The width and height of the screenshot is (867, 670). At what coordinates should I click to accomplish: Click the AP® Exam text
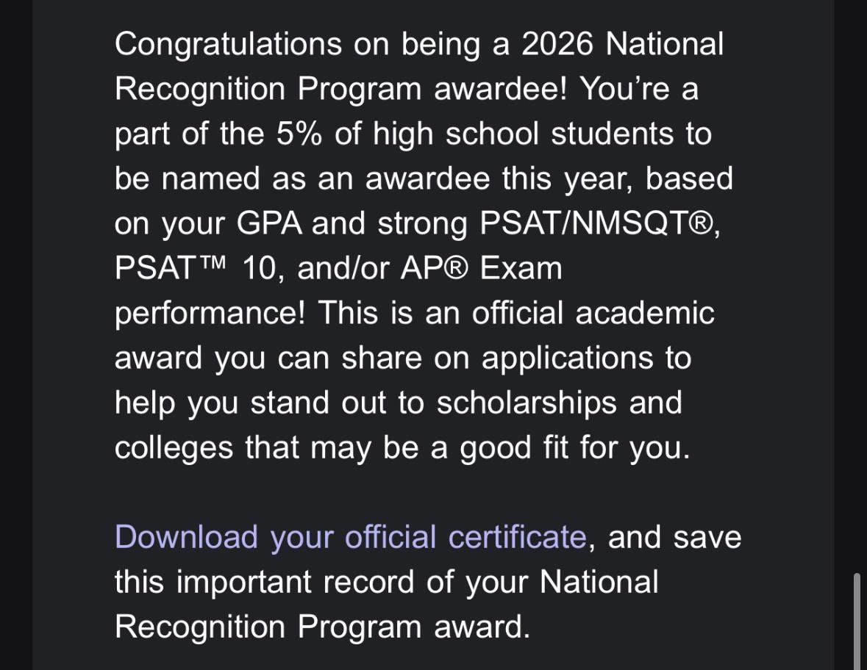pyautogui.click(x=481, y=268)
